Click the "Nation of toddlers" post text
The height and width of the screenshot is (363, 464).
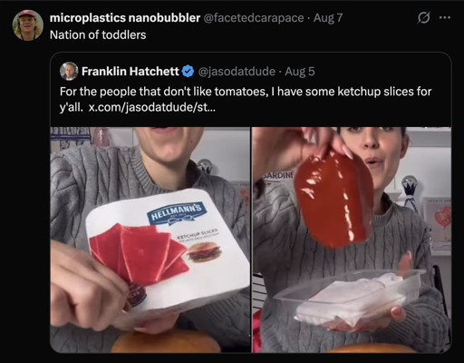pyautogui.click(x=98, y=34)
